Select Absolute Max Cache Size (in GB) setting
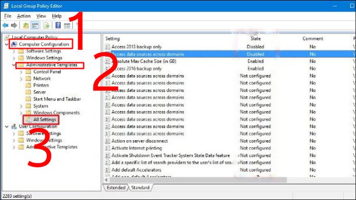356x200 pixels. [144, 61]
